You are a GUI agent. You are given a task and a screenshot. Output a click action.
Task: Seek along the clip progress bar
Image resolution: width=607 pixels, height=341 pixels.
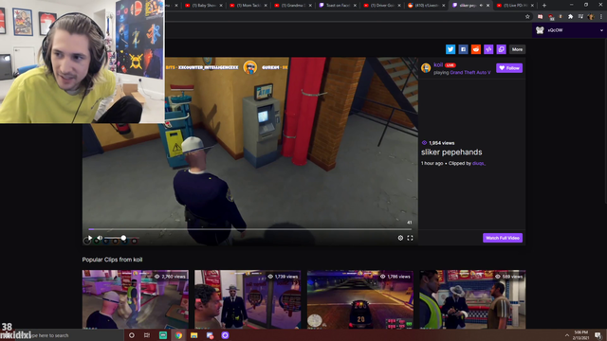tap(250, 229)
